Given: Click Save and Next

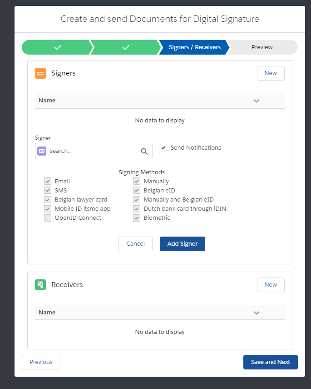Looking at the screenshot, I should (270, 362).
